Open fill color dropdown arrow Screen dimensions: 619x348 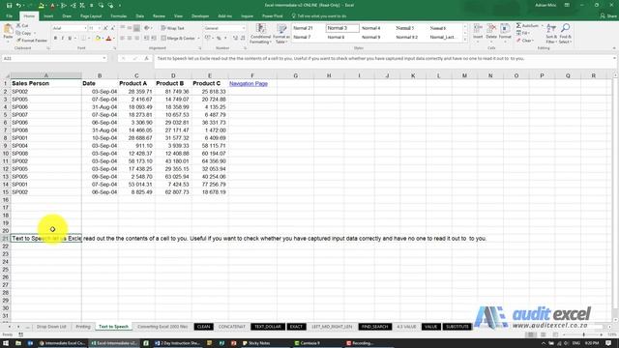click(x=103, y=39)
